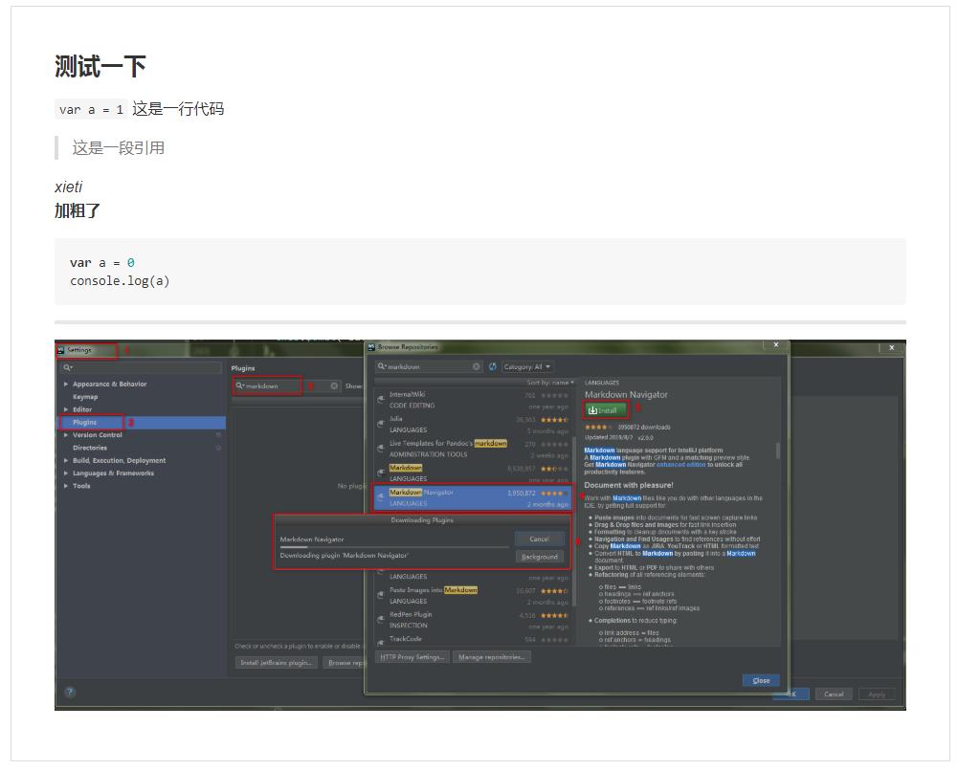Click the InternalWiki plugin icon
Image resolution: width=958 pixels, height=770 pixels.
click(x=381, y=399)
